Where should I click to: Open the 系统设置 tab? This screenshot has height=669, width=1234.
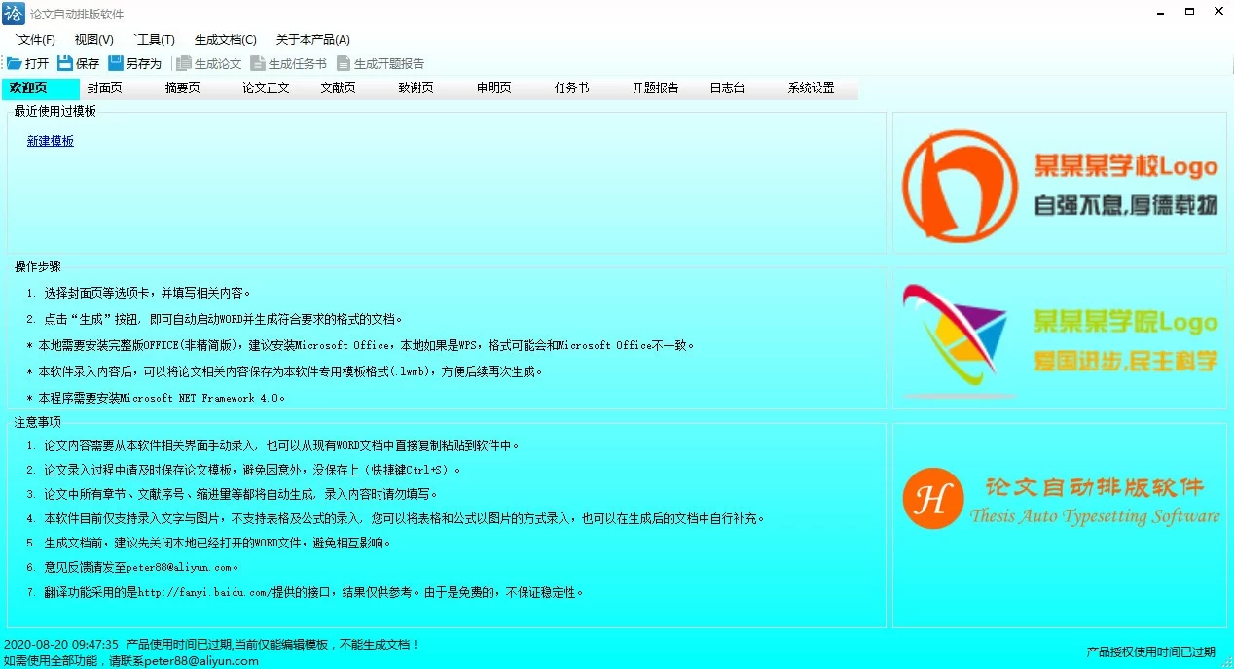pyautogui.click(x=811, y=88)
